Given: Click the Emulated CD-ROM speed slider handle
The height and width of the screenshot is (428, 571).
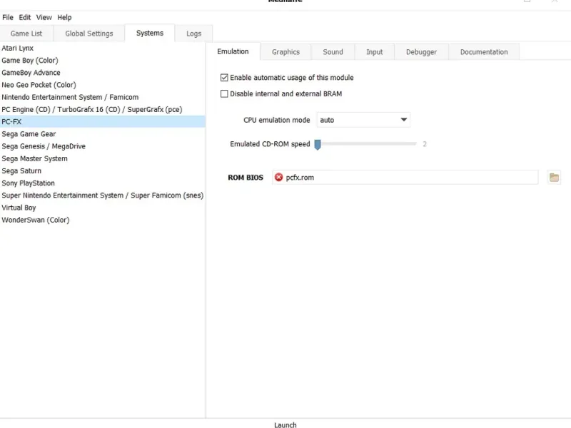Looking at the screenshot, I should pyautogui.click(x=318, y=144).
